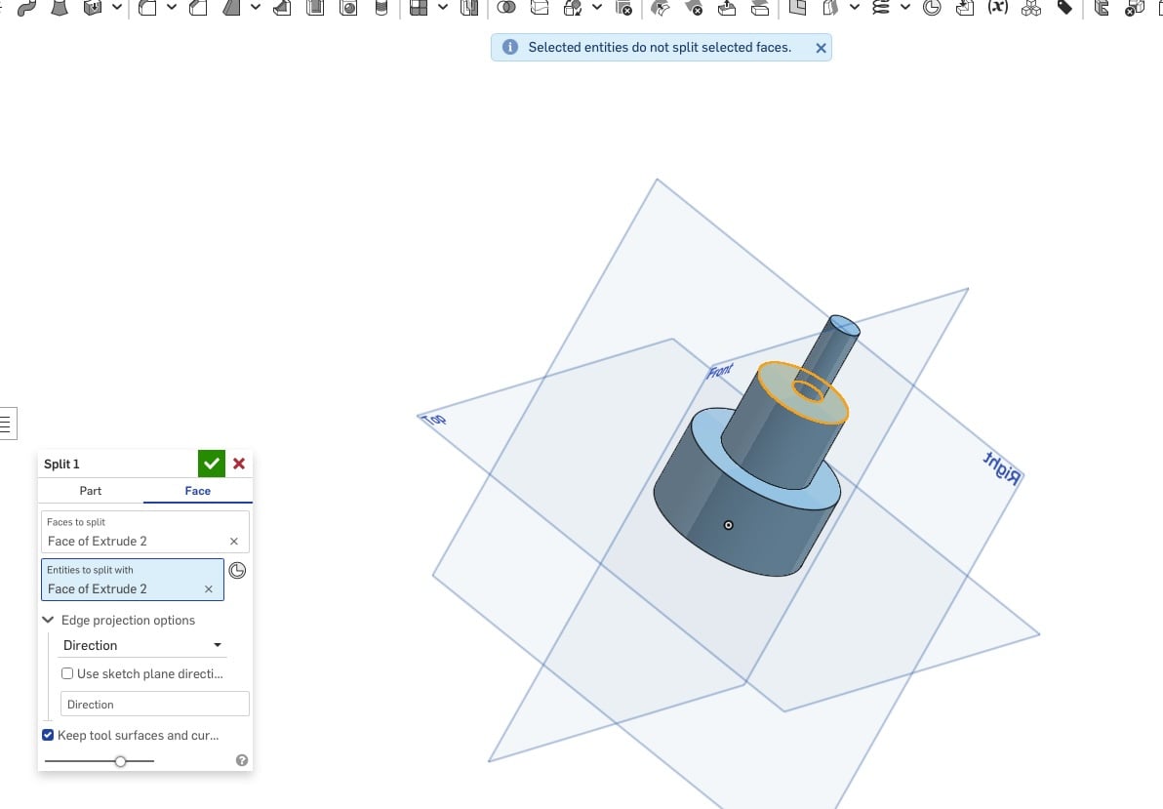Select the Tag tool icon
This screenshot has width=1163, height=809.
click(1064, 8)
